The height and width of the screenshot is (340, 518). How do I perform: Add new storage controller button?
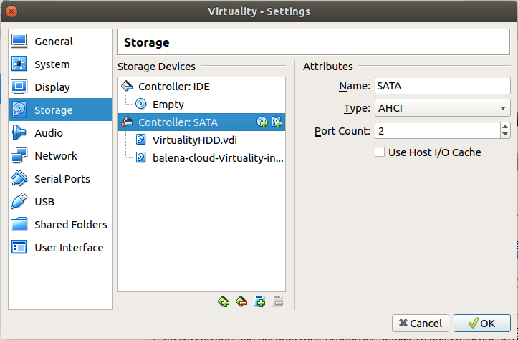coord(224,301)
